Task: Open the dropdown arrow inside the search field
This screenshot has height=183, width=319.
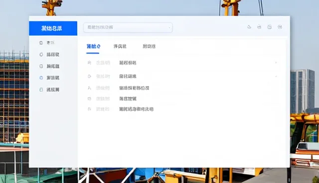Action: [169, 27]
